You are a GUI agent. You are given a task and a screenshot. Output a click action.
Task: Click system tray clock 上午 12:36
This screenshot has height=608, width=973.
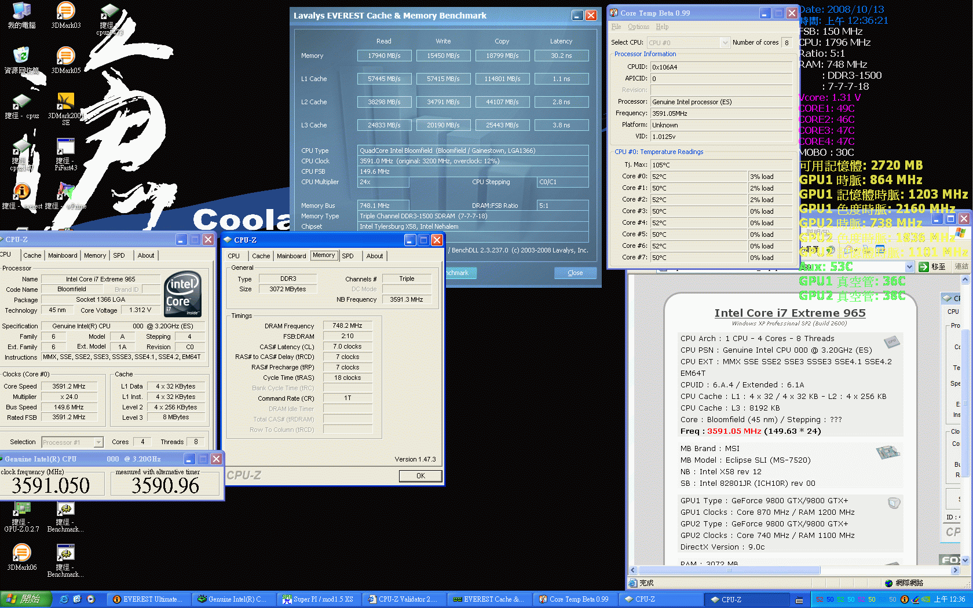949,599
